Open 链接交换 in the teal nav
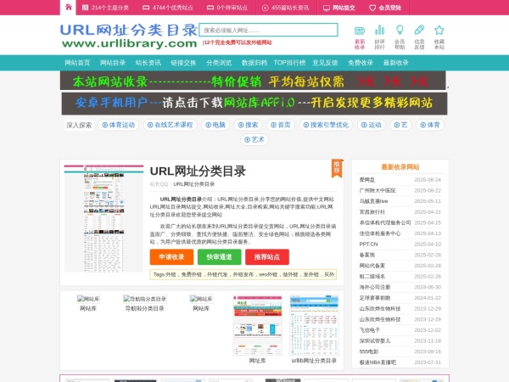The width and height of the screenshot is (509, 382). 183,63
